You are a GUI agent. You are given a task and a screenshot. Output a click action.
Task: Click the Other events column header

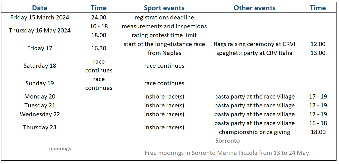tap(255, 8)
